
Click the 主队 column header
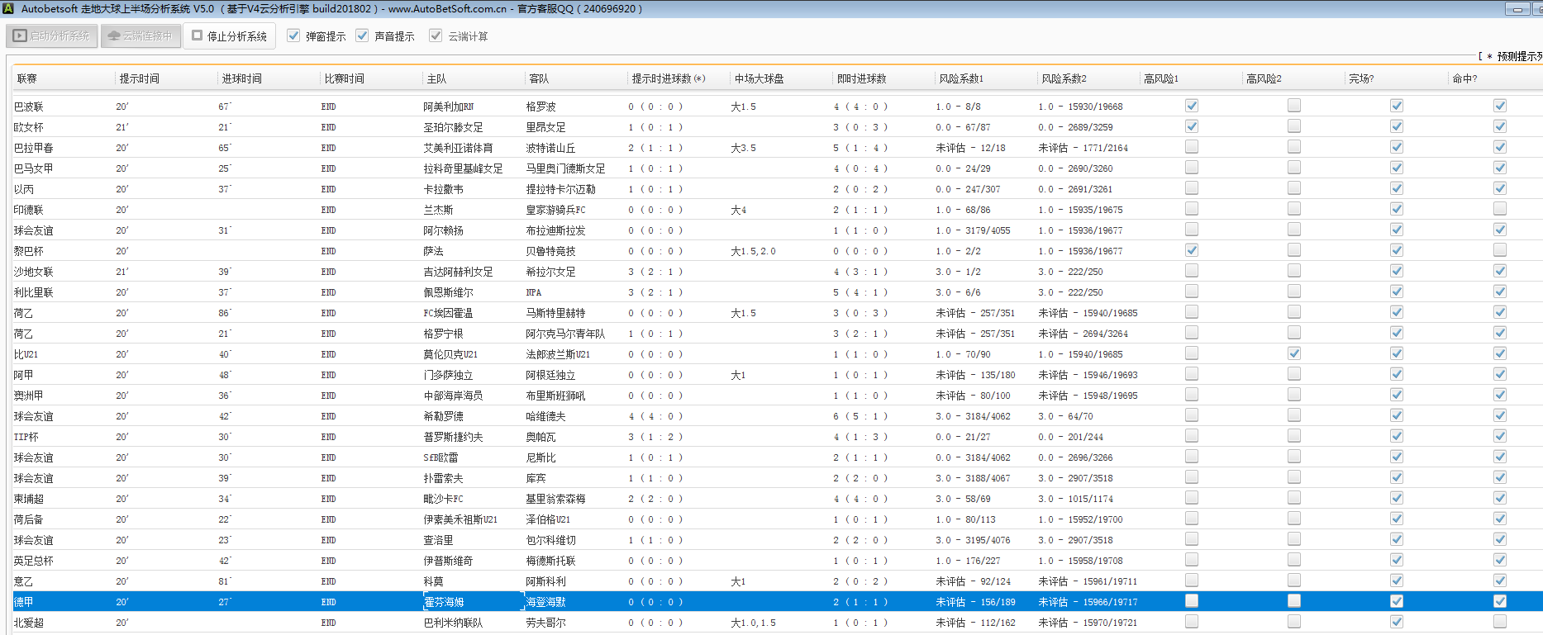(436, 78)
